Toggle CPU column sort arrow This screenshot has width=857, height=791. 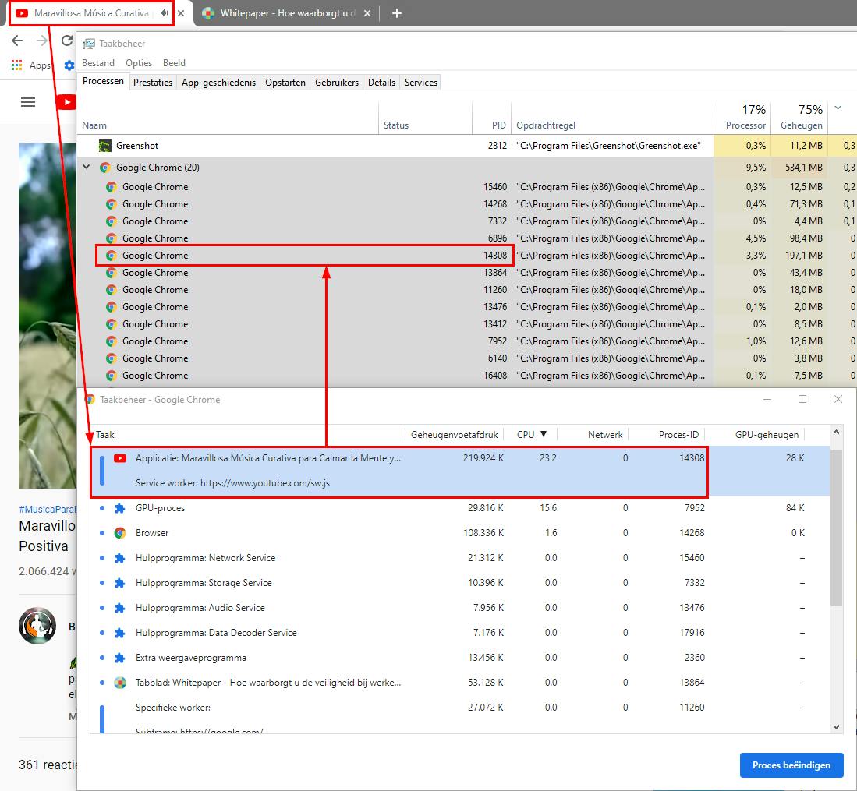point(544,434)
